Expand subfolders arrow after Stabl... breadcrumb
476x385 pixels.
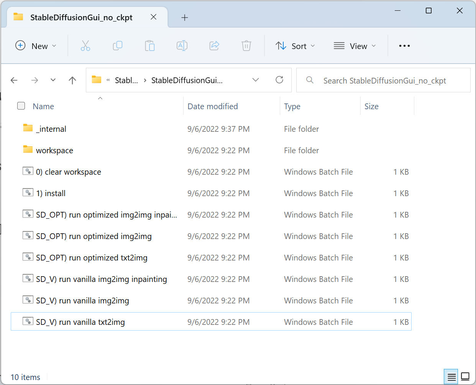coord(145,80)
